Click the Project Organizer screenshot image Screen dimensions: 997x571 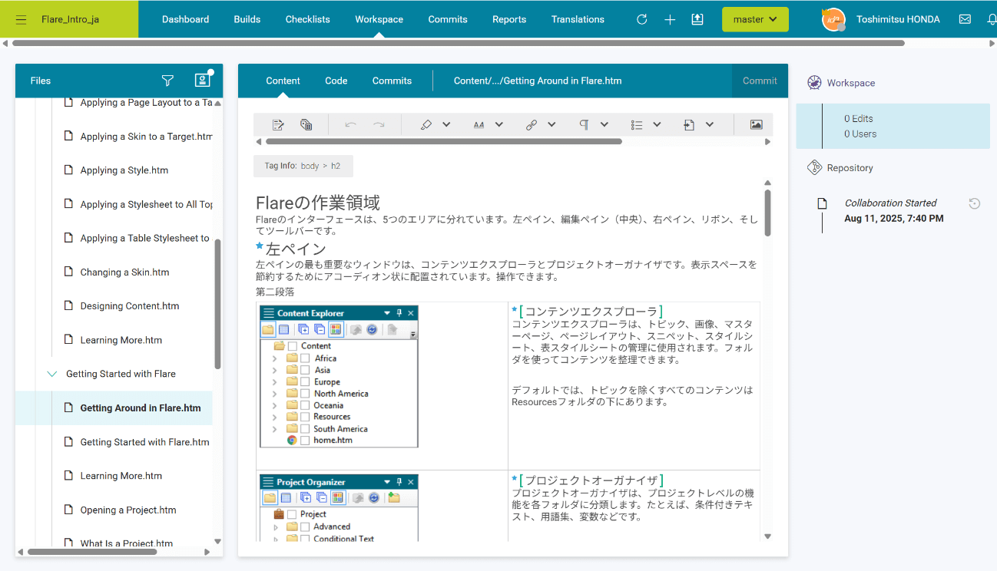[339, 508]
